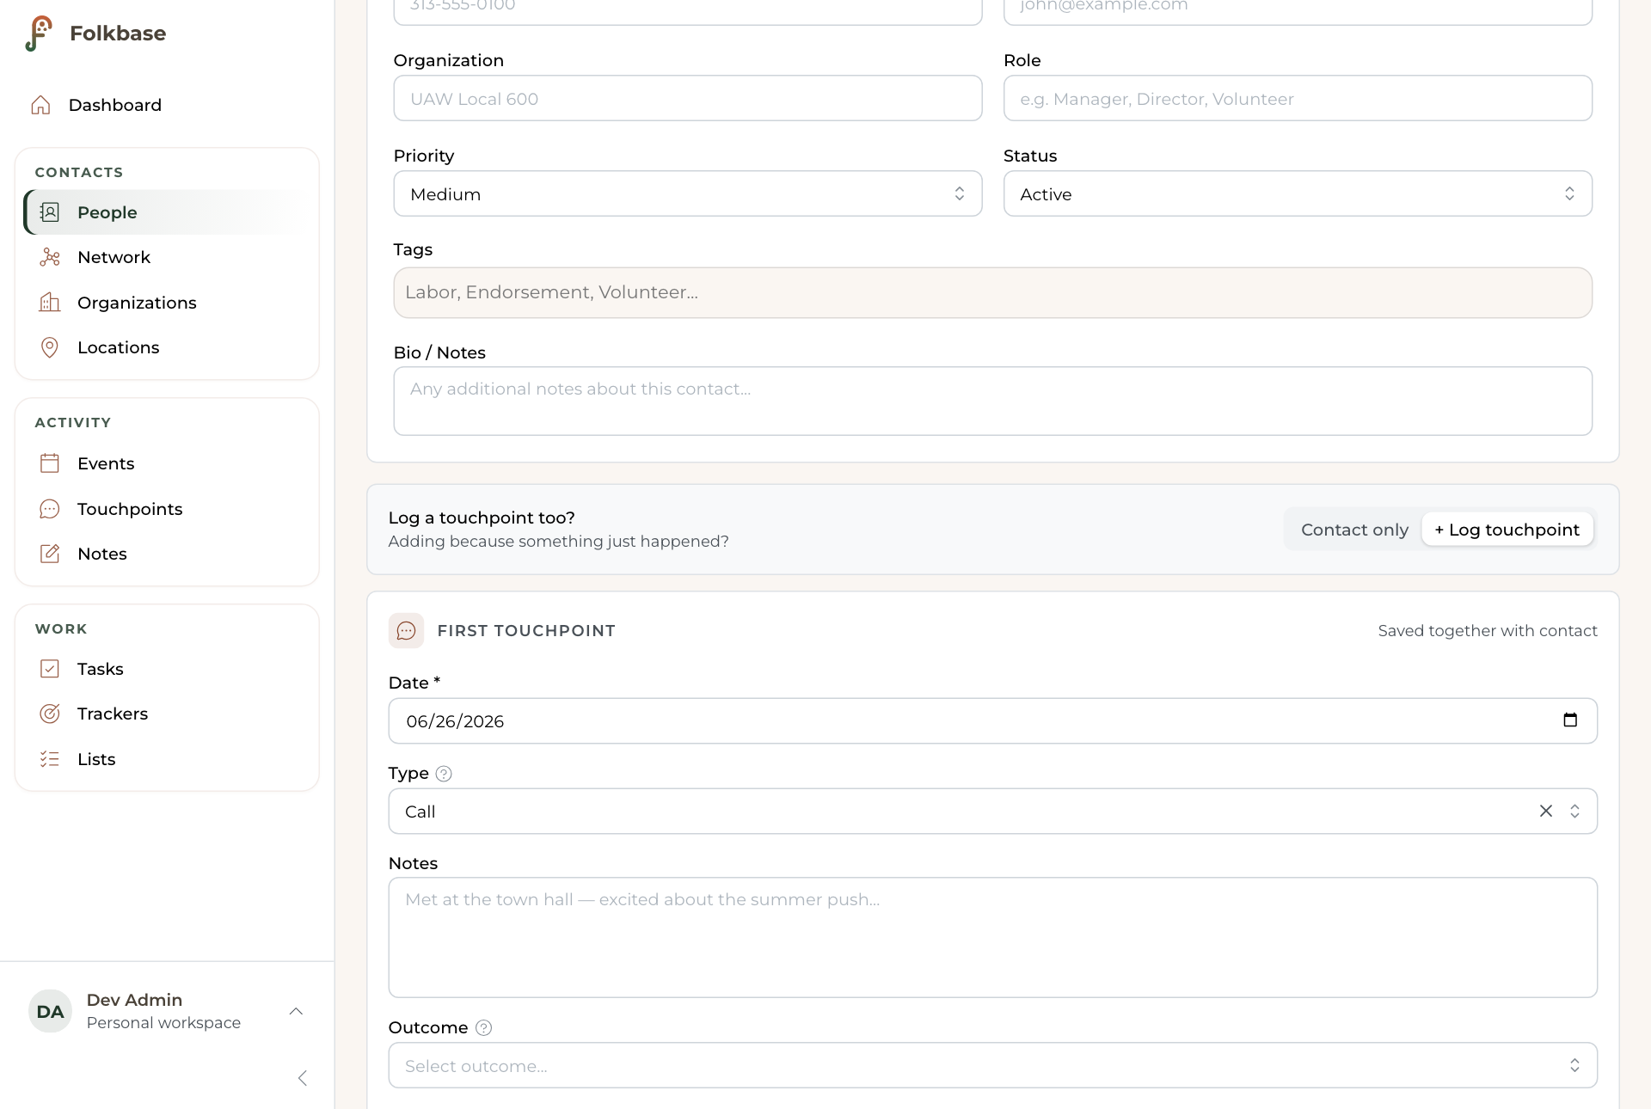Viewport: 1651px width, 1109px height.
Task: Click the People contact-card icon
Action: (x=50, y=212)
